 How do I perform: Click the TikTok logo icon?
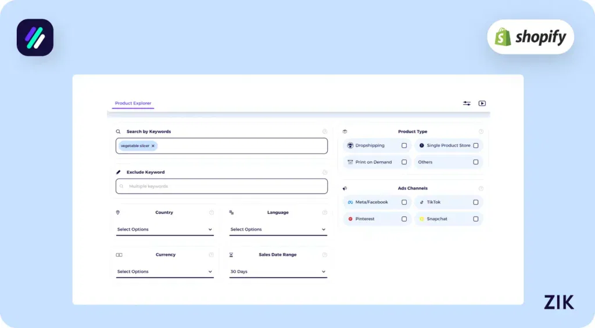coord(422,202)
